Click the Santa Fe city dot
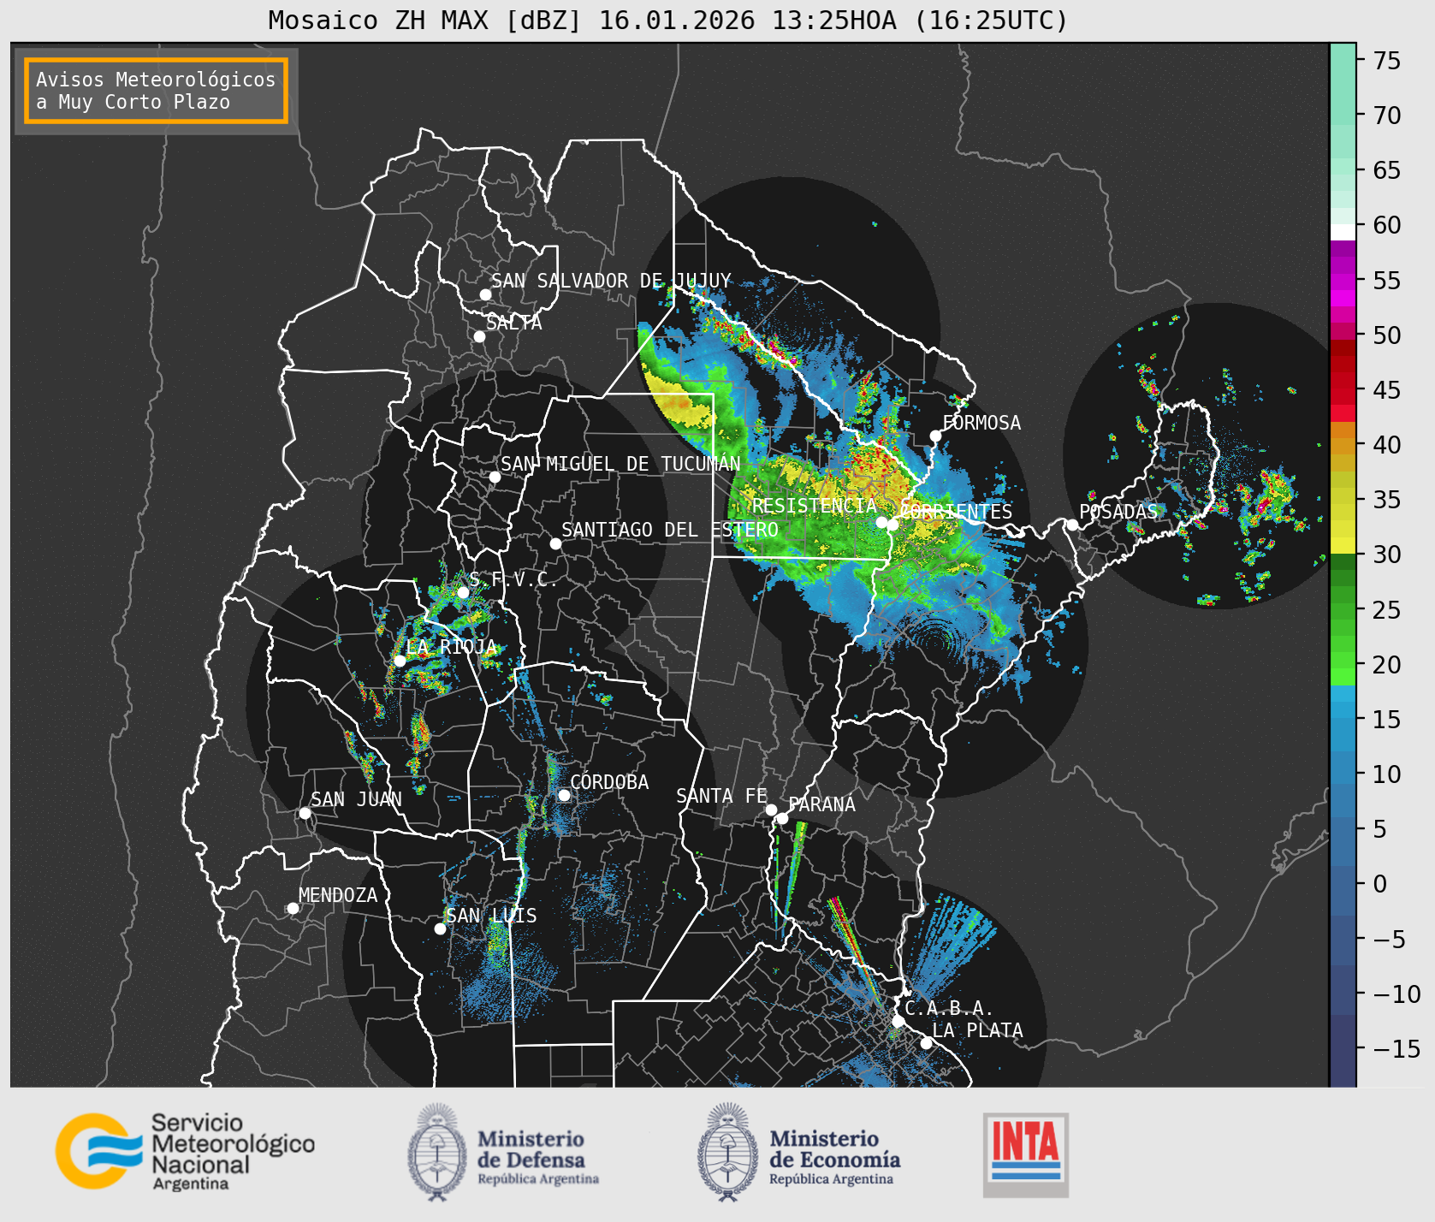This screenshot has width=1435, height=1222. coord(771,810)
